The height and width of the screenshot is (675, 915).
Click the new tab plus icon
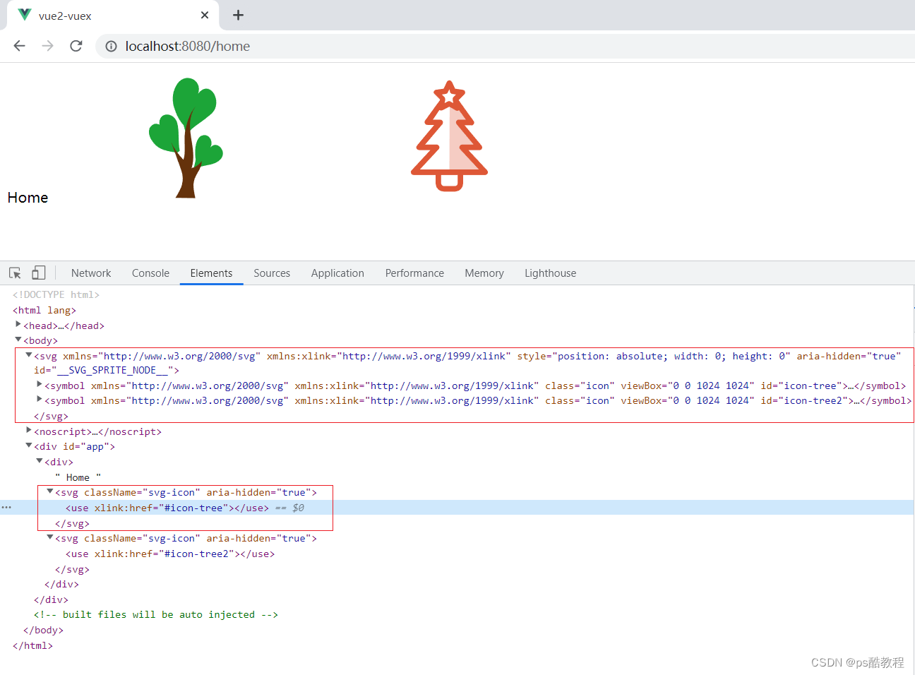tap(238, 15)
